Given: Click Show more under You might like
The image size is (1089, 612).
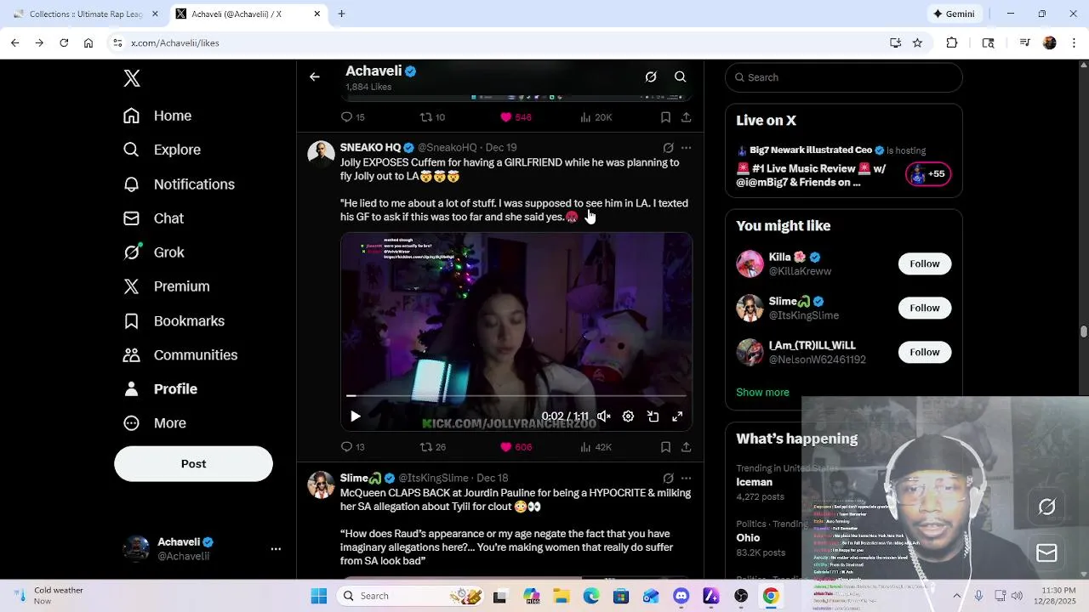Looking at the screenshot, I should (762, 393).
